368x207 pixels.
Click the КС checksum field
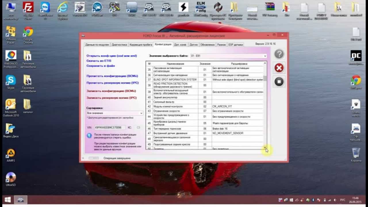pyautogui.click(x=138, y=127)
